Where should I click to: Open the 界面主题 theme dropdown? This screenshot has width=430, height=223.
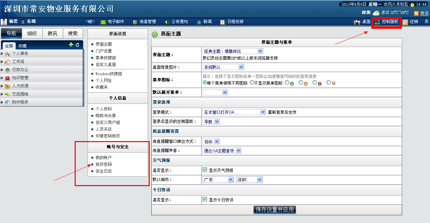[x=232, y=51]
